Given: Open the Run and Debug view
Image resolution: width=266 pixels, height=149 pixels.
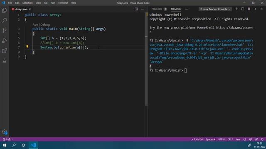Looking at the screenshot, I should (5, 41).
